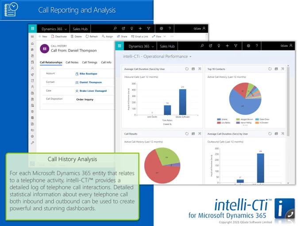This screenshot has width=301, height=226.
Task: Click dashboard vertical scrollbar thumb
Action: coord(288,102)
